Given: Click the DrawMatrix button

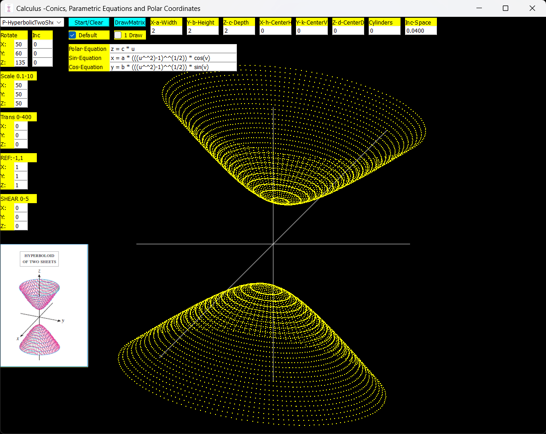Looking at the screenshot, I should pos(130,22).
